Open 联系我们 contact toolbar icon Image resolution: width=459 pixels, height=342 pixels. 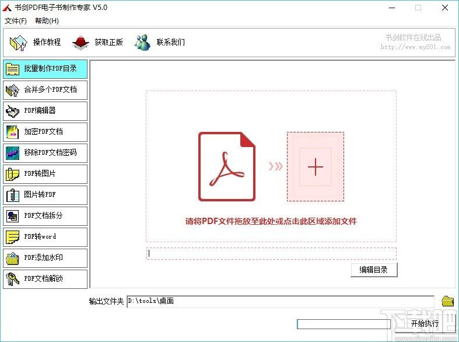click(x=142, y=43)
